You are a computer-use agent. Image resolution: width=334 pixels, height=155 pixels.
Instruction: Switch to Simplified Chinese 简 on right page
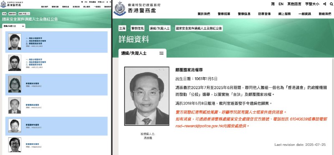[273, 4]
